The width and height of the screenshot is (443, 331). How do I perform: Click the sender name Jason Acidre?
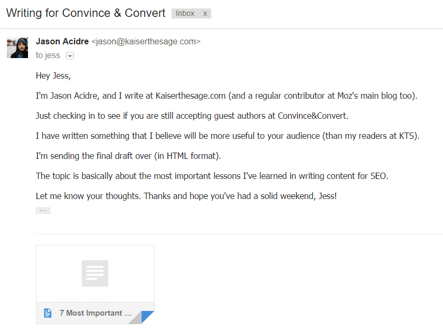click(x=62, y=41)
